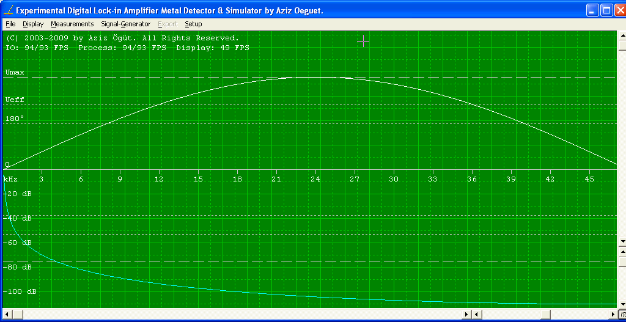Click the -40 dB scale label

pyautogui.click(x=18, y=218)
